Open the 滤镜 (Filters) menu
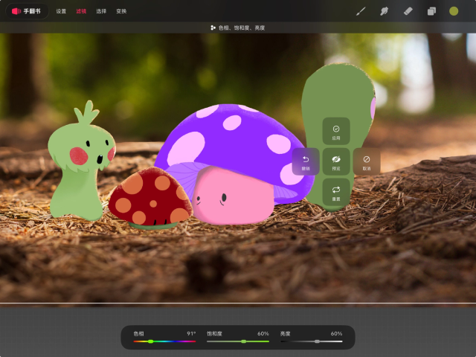 [x=81, y=11]
